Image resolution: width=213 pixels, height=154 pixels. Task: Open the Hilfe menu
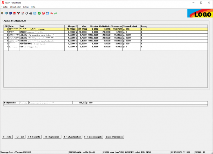(x=33, y=7)
